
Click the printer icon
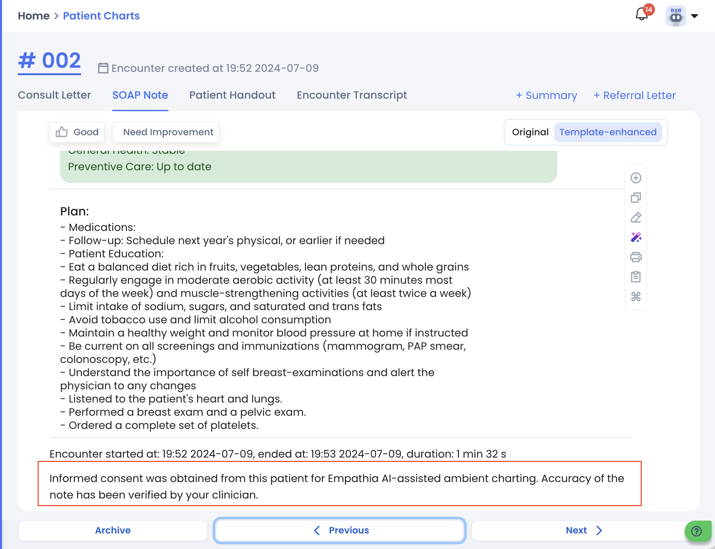[x=635, y=257]
